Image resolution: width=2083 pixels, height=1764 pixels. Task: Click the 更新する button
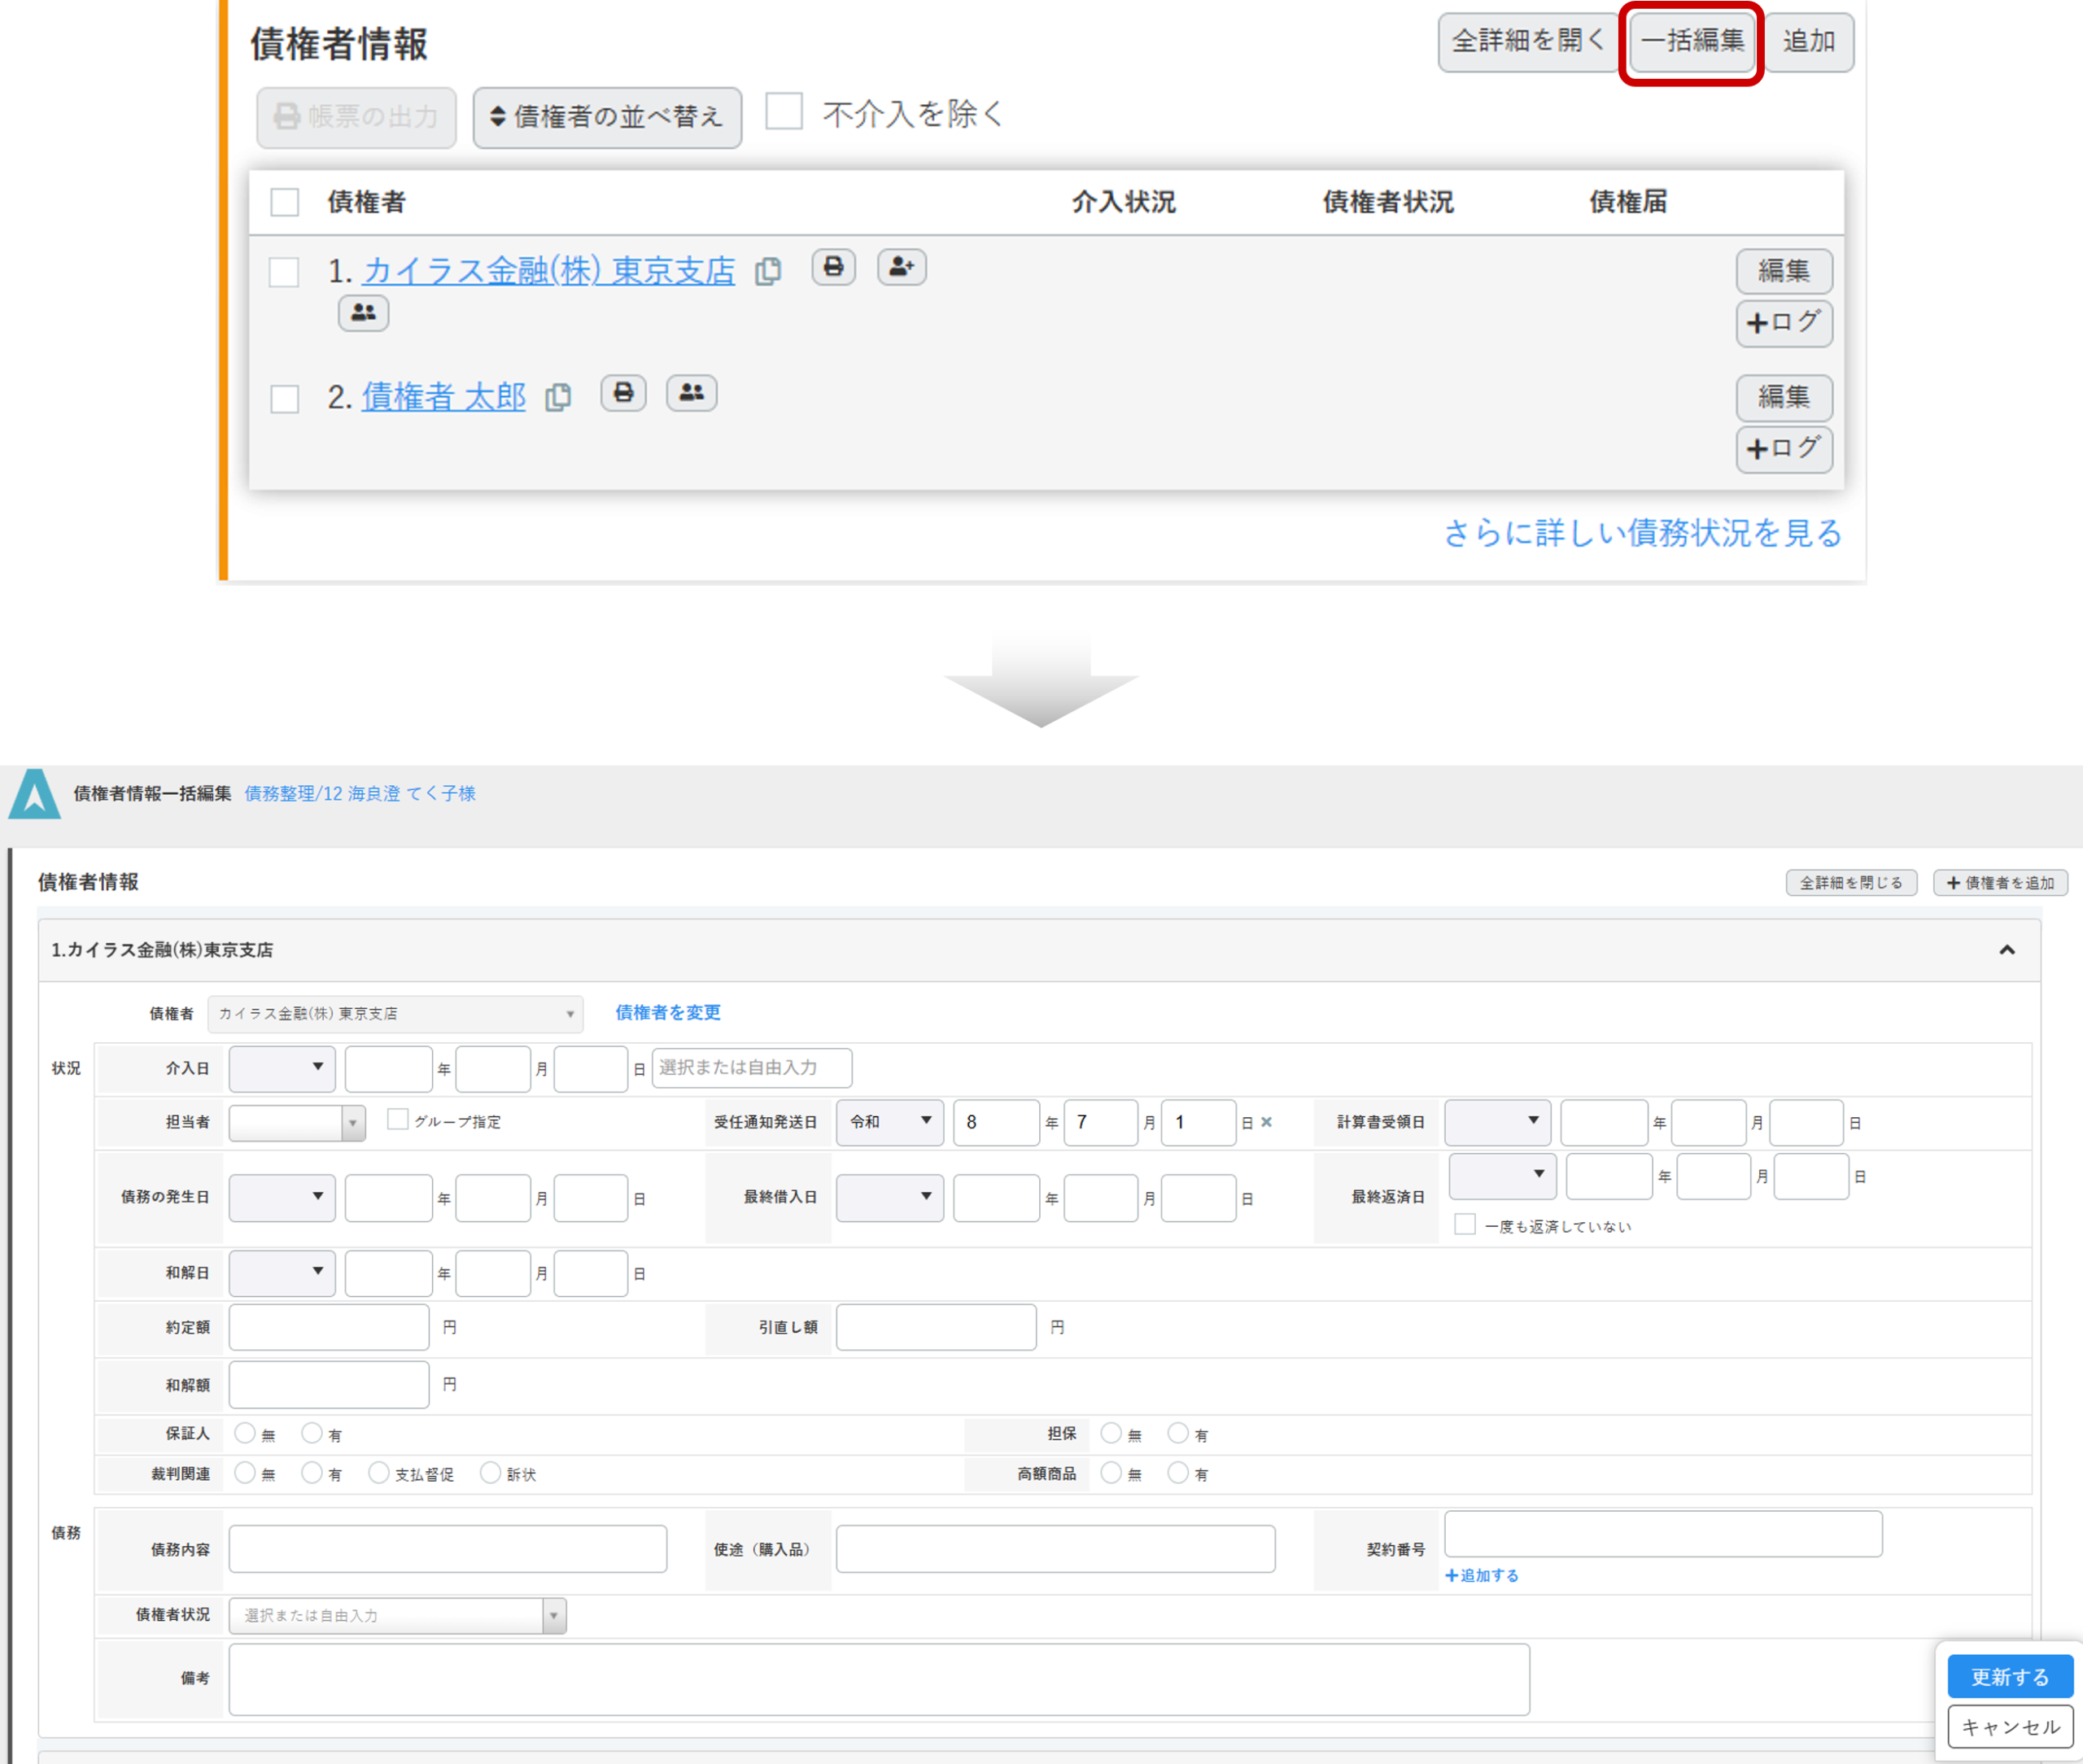coord(2010,1676)
